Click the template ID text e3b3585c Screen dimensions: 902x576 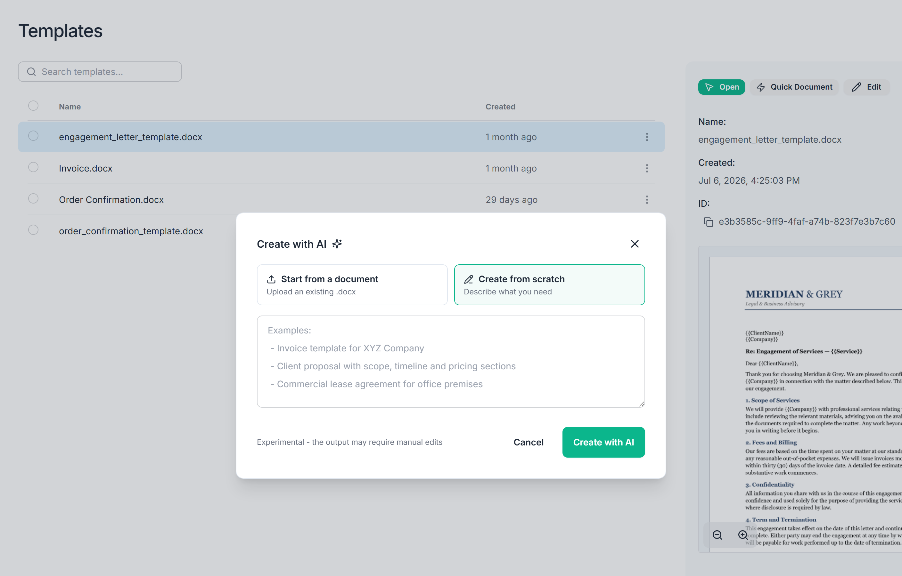click(807, 221)
